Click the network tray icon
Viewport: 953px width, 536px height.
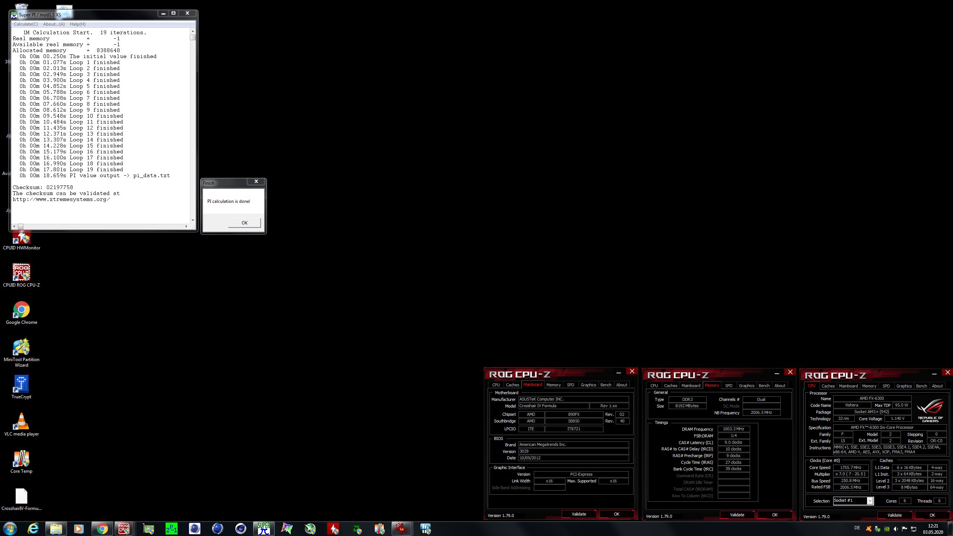[914, 529]
